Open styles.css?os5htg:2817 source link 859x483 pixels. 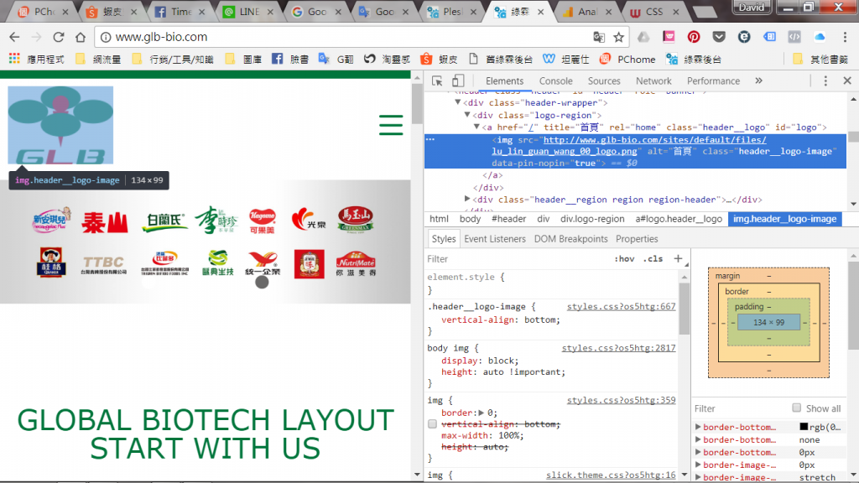coord(618,348)
